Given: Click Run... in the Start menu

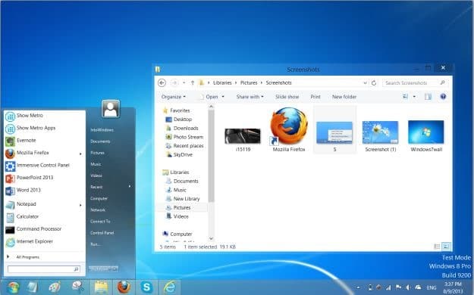Looking at the screenshot, I should (96, 244).
